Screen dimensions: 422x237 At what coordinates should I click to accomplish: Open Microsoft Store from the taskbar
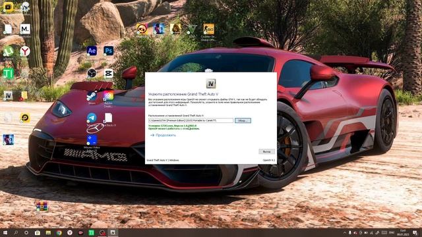(x=38, y=232)
